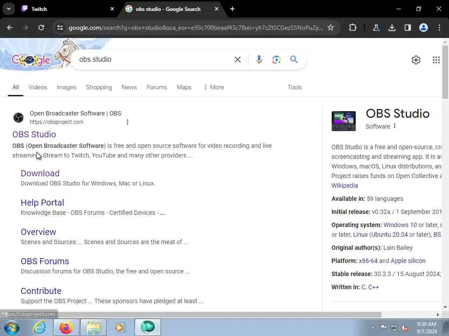Image resolution: width=449 pixels, height=336 pixels.
Task: Open the Overview sitelink
Action: click(39, 232)
